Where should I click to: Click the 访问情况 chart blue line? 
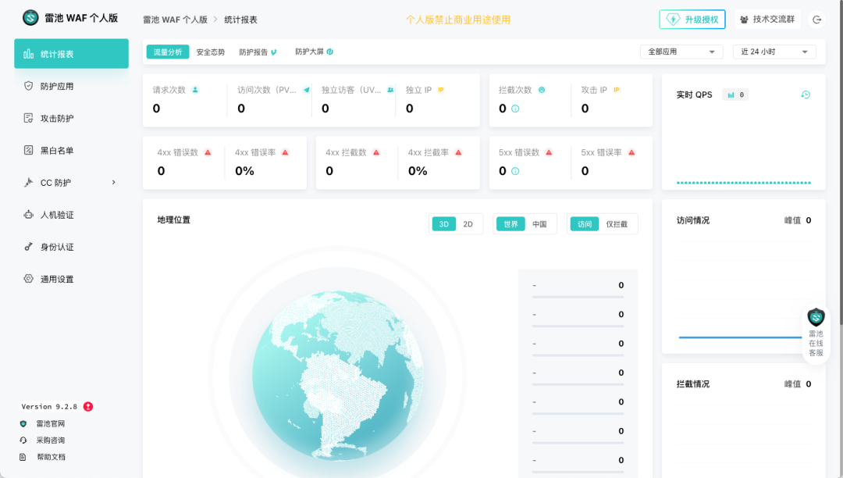click(x=740, y=337)
